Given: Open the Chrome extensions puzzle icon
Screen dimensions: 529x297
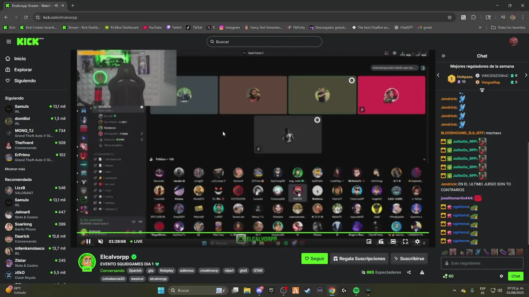Looking at the screenshot, I should coord(474,17).
